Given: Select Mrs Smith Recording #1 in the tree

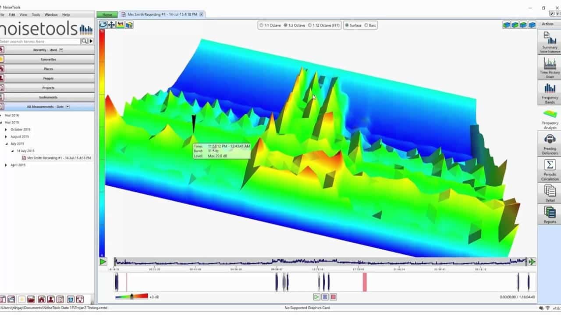Looking at the screenshot, I should click(59, 158).
